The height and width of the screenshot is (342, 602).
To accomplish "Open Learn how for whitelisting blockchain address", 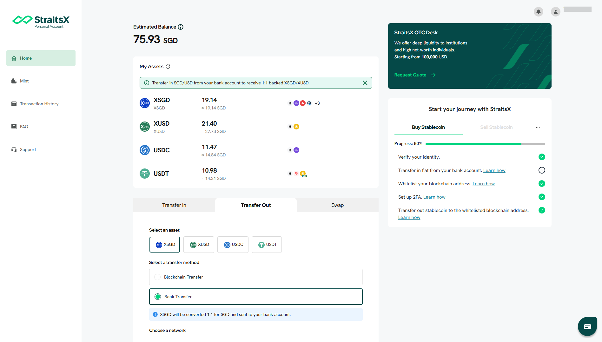I will 484,184.
